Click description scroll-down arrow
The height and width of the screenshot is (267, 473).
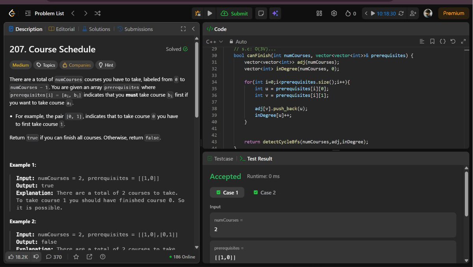197,247
